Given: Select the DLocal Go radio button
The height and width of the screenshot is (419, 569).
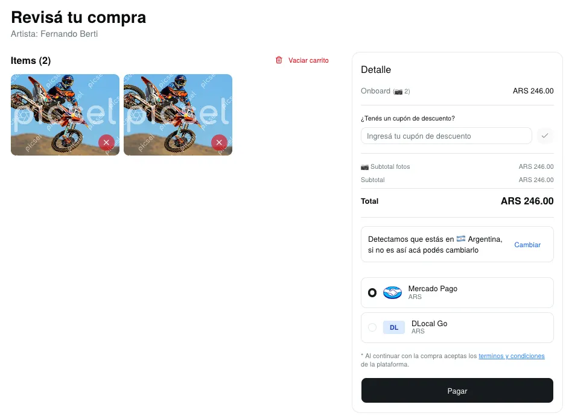Looking at the screenshot, I should [372, 327].
